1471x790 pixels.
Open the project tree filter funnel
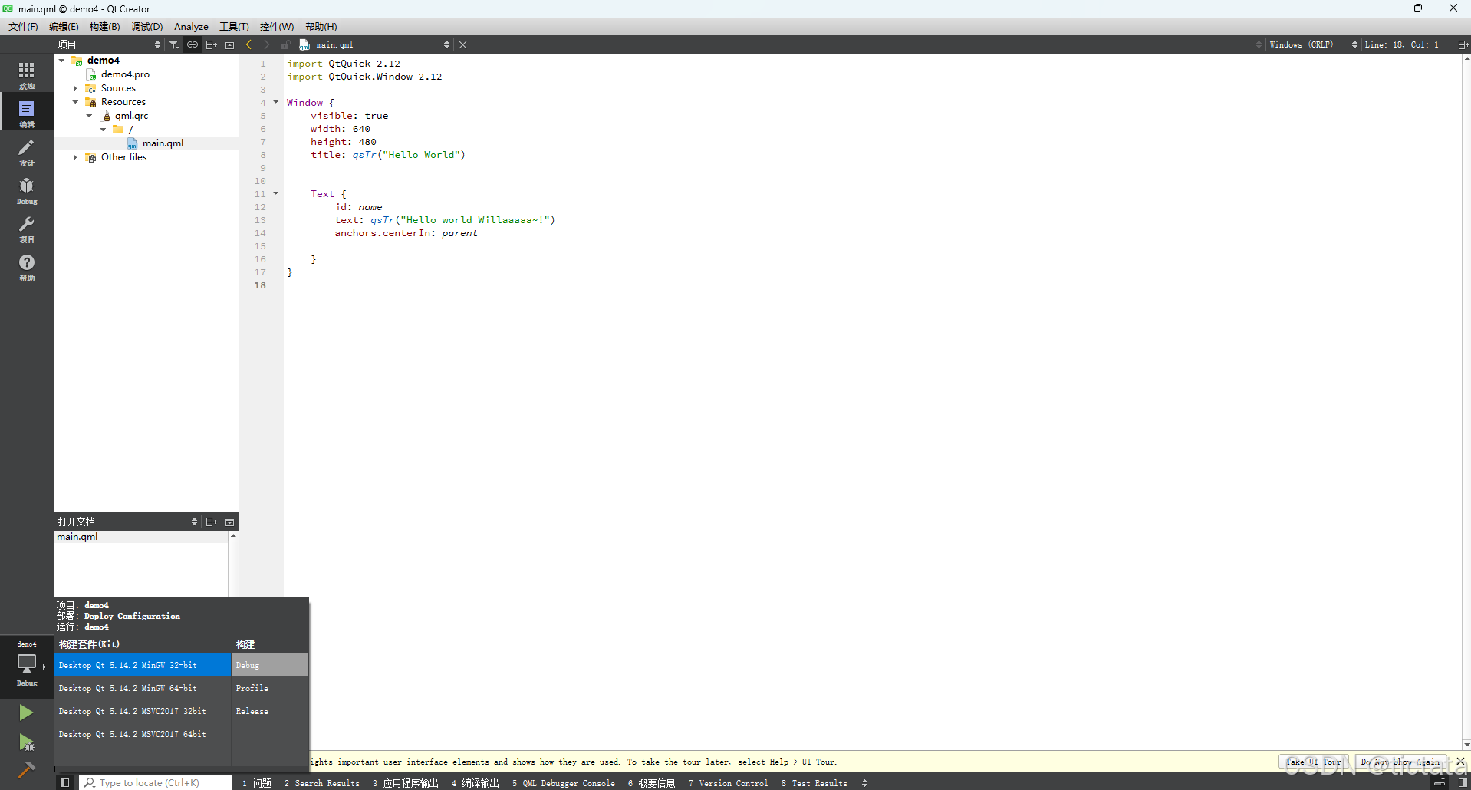point(174,44)
